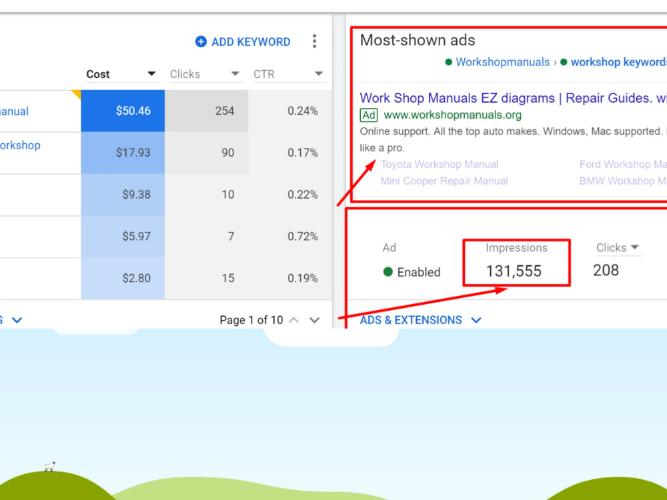Click the 0.24% CTR value
Screen dimensions: 667x500
(302, 111)
